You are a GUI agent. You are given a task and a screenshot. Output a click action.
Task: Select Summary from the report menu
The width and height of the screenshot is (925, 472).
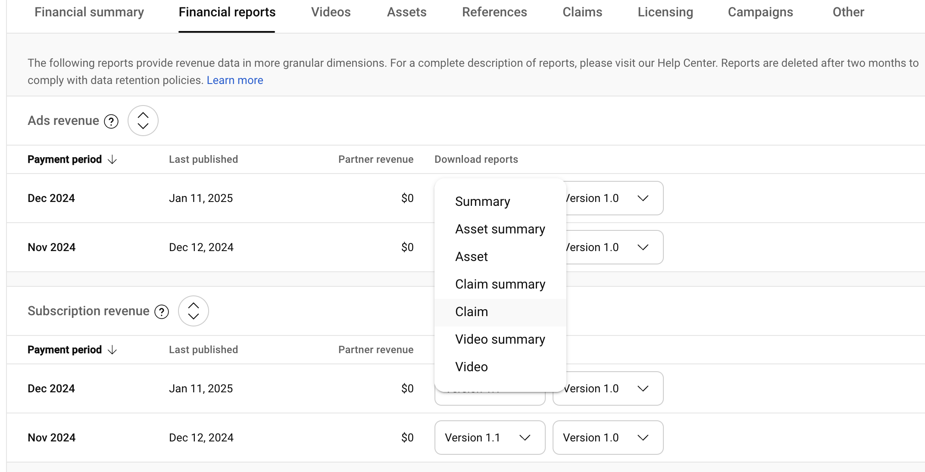[482, 202]
